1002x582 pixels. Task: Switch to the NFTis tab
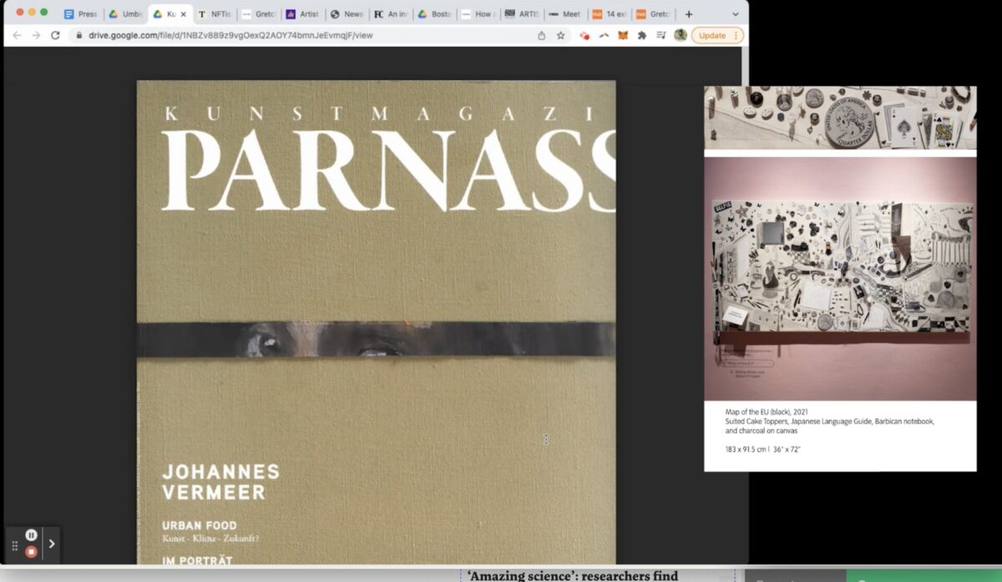tap(215, 14)
